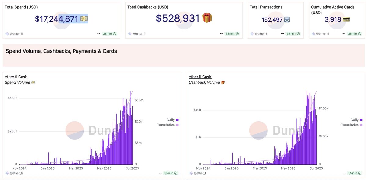Click the ether_fi avatar icon on Total Cashbacks card
Image resolution: width=366 pixels, height=180 pixels.
click(130, 34)
